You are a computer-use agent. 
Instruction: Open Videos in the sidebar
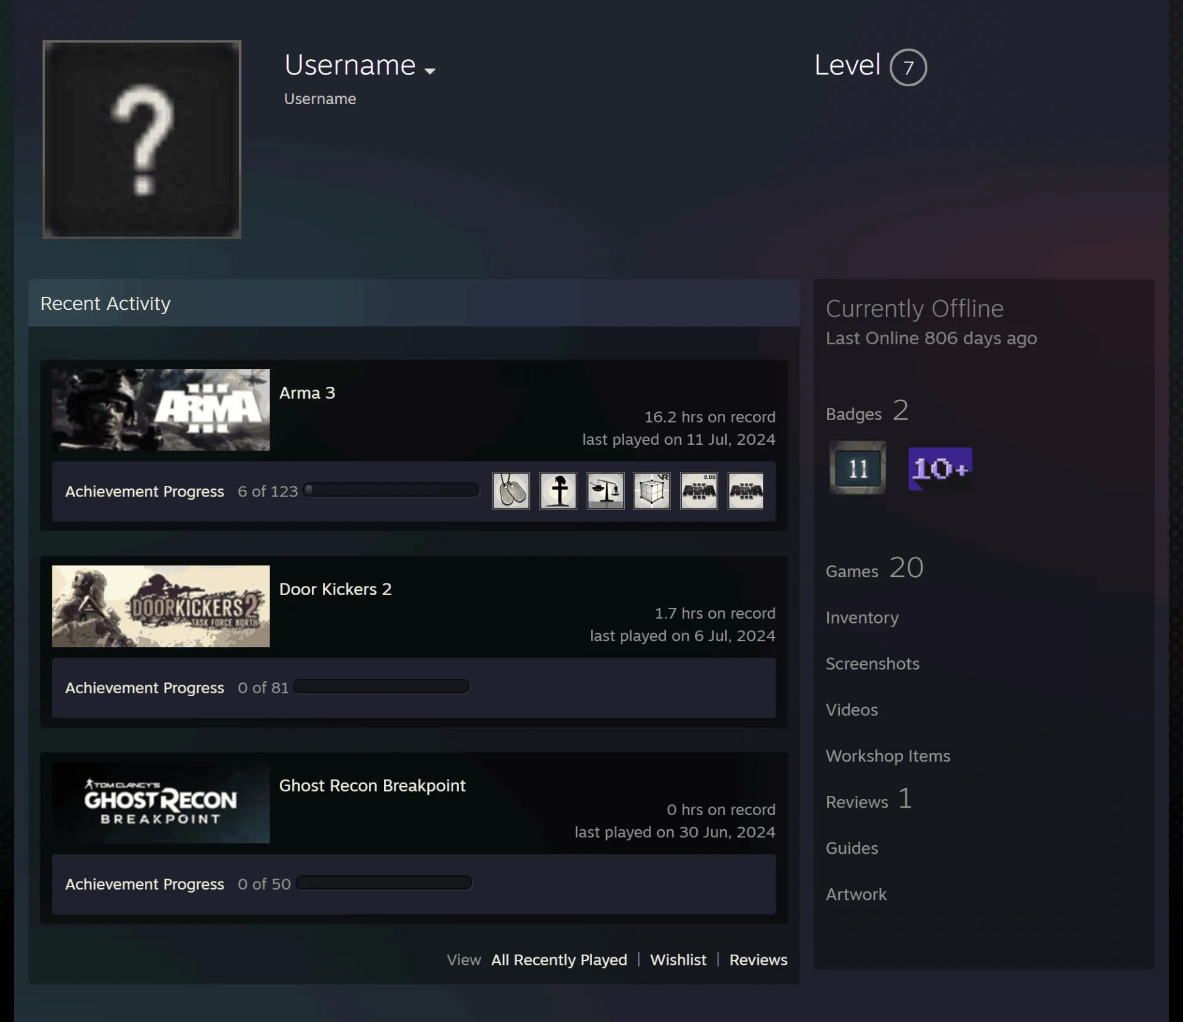tap(852, 710)
